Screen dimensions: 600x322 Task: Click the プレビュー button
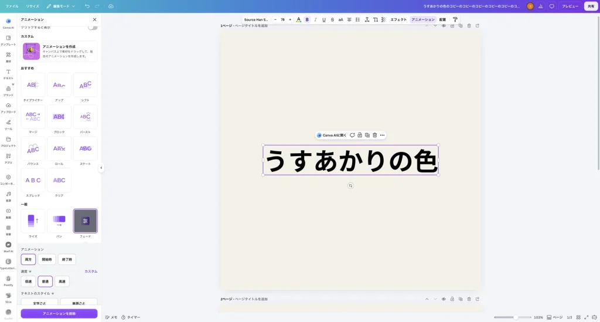(570, 6)
